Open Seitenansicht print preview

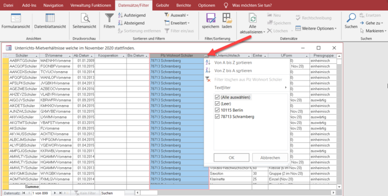[x=84, y=21]
